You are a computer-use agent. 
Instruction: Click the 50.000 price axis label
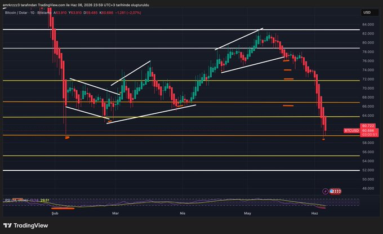click(x=368, y=179)
